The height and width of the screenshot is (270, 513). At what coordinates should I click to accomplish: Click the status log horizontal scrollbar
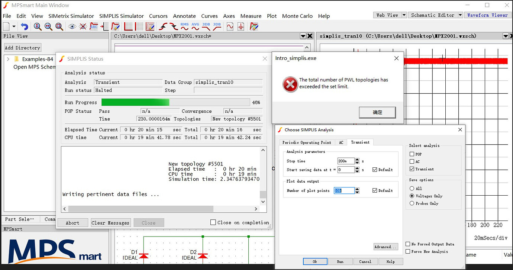(x=141, y=209)
